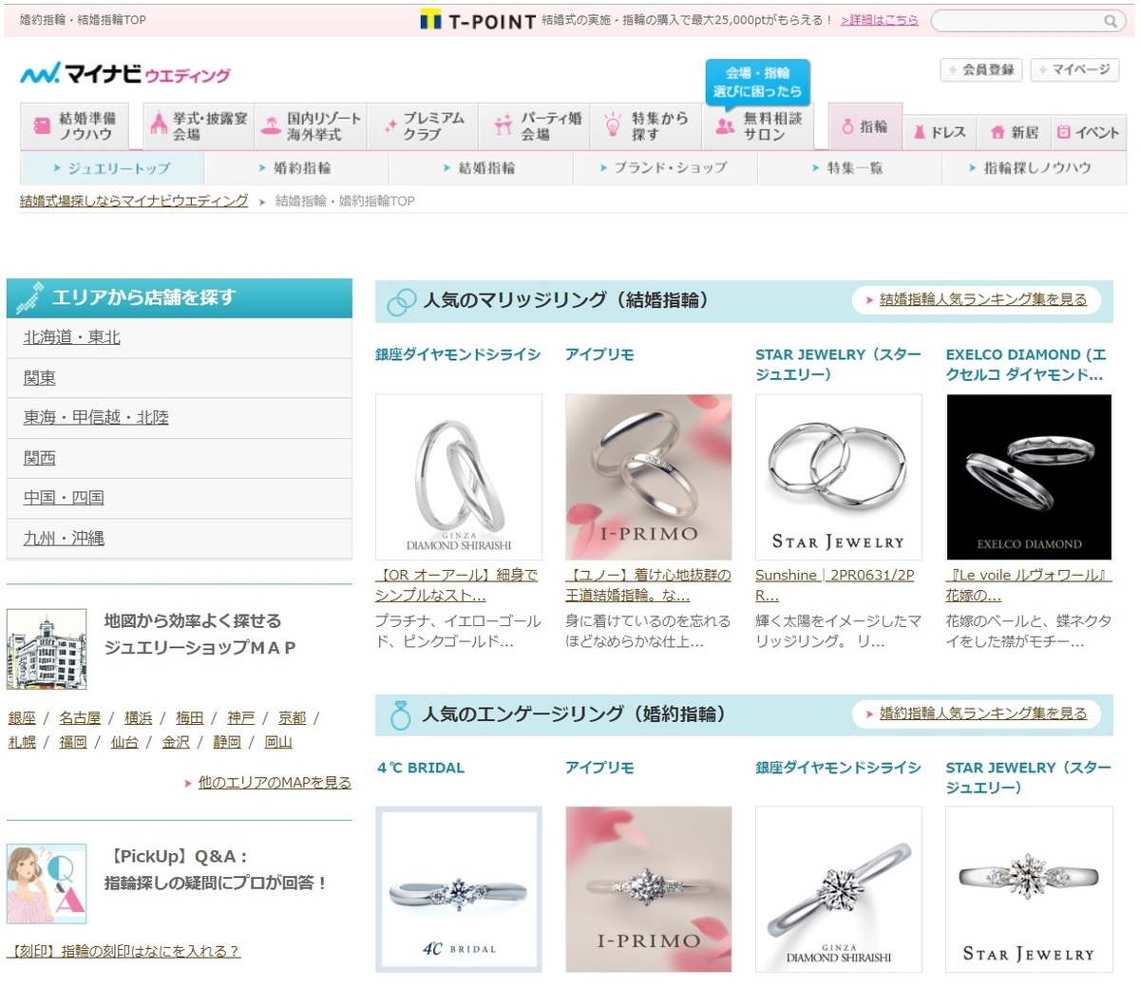Image resolution: width=1140 pixels, height=1007 pixels.
Task: Click the 刻印 engraving question link
Action: (123, 951)
